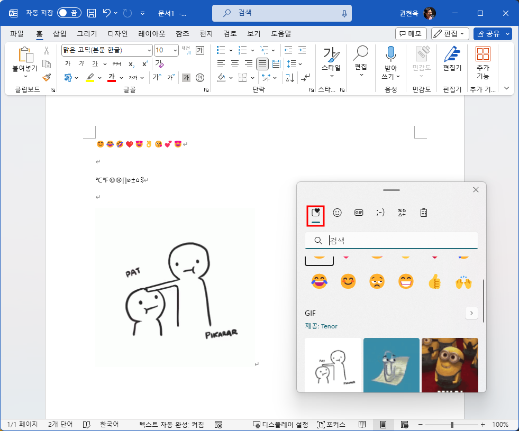519x431 pixels.
Task: Expand GIF section with arrow button
Action: coord(471,313)
